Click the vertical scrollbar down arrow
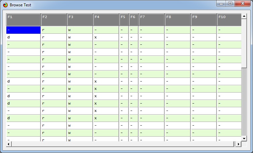 [244, 138]
